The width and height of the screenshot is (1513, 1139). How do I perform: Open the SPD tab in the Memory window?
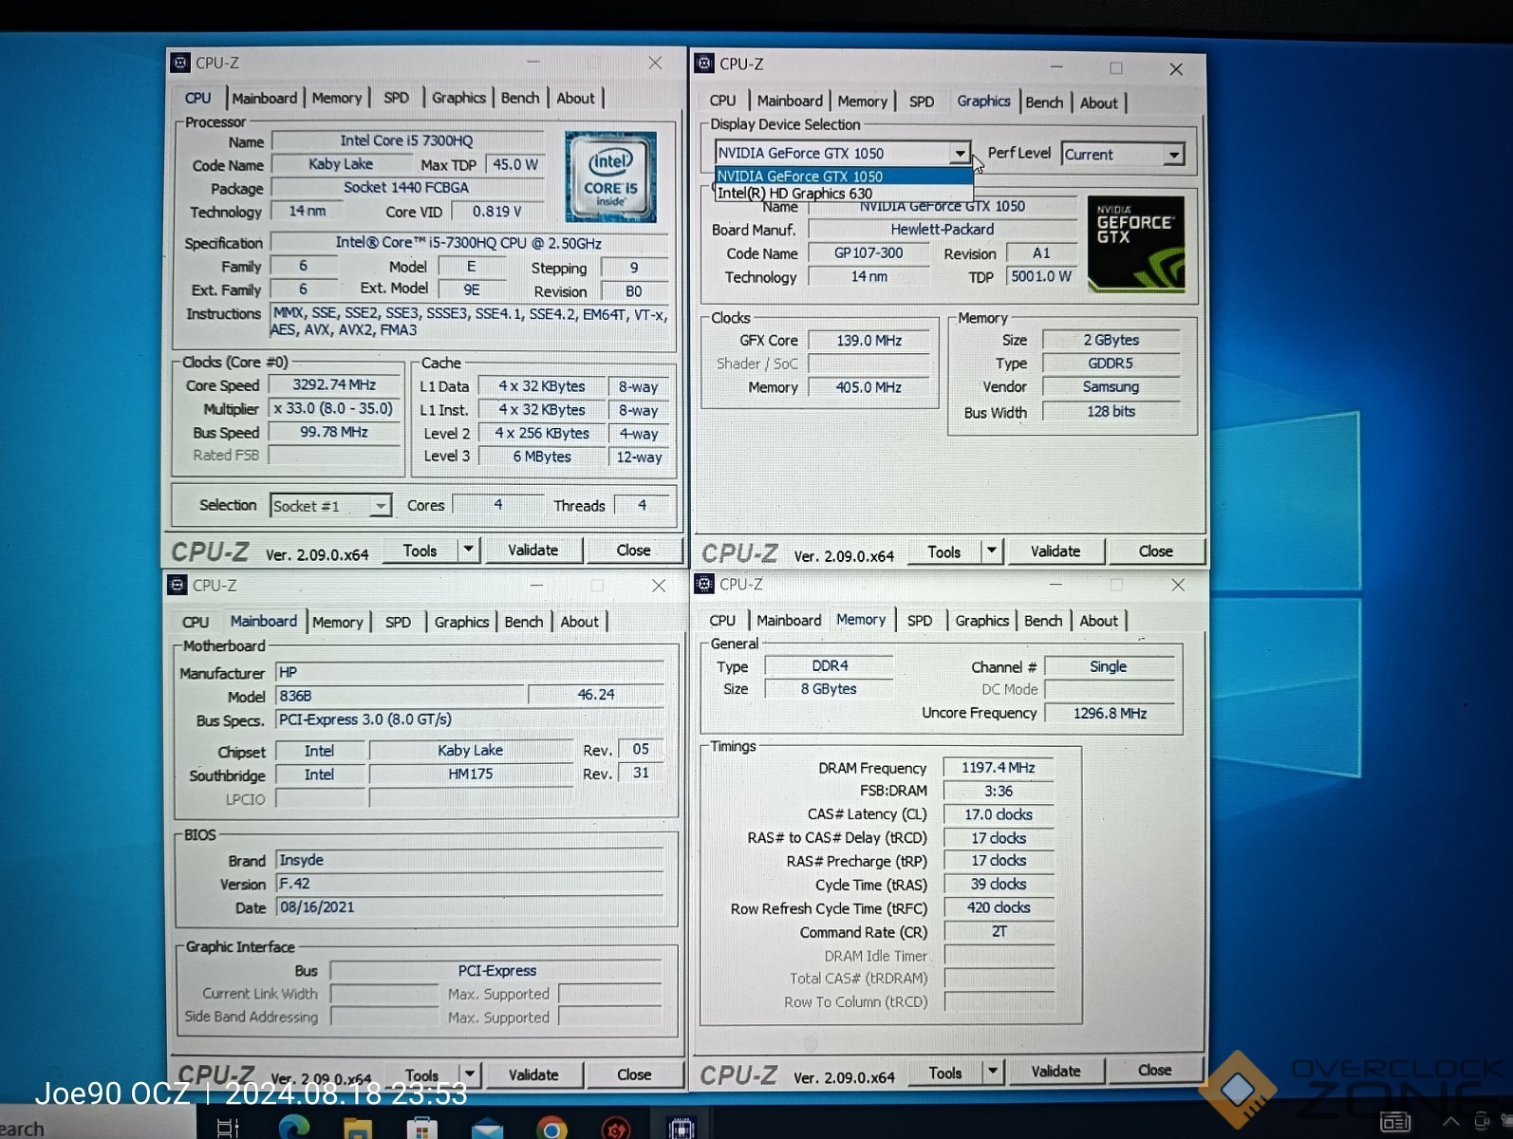coord(919,620)
